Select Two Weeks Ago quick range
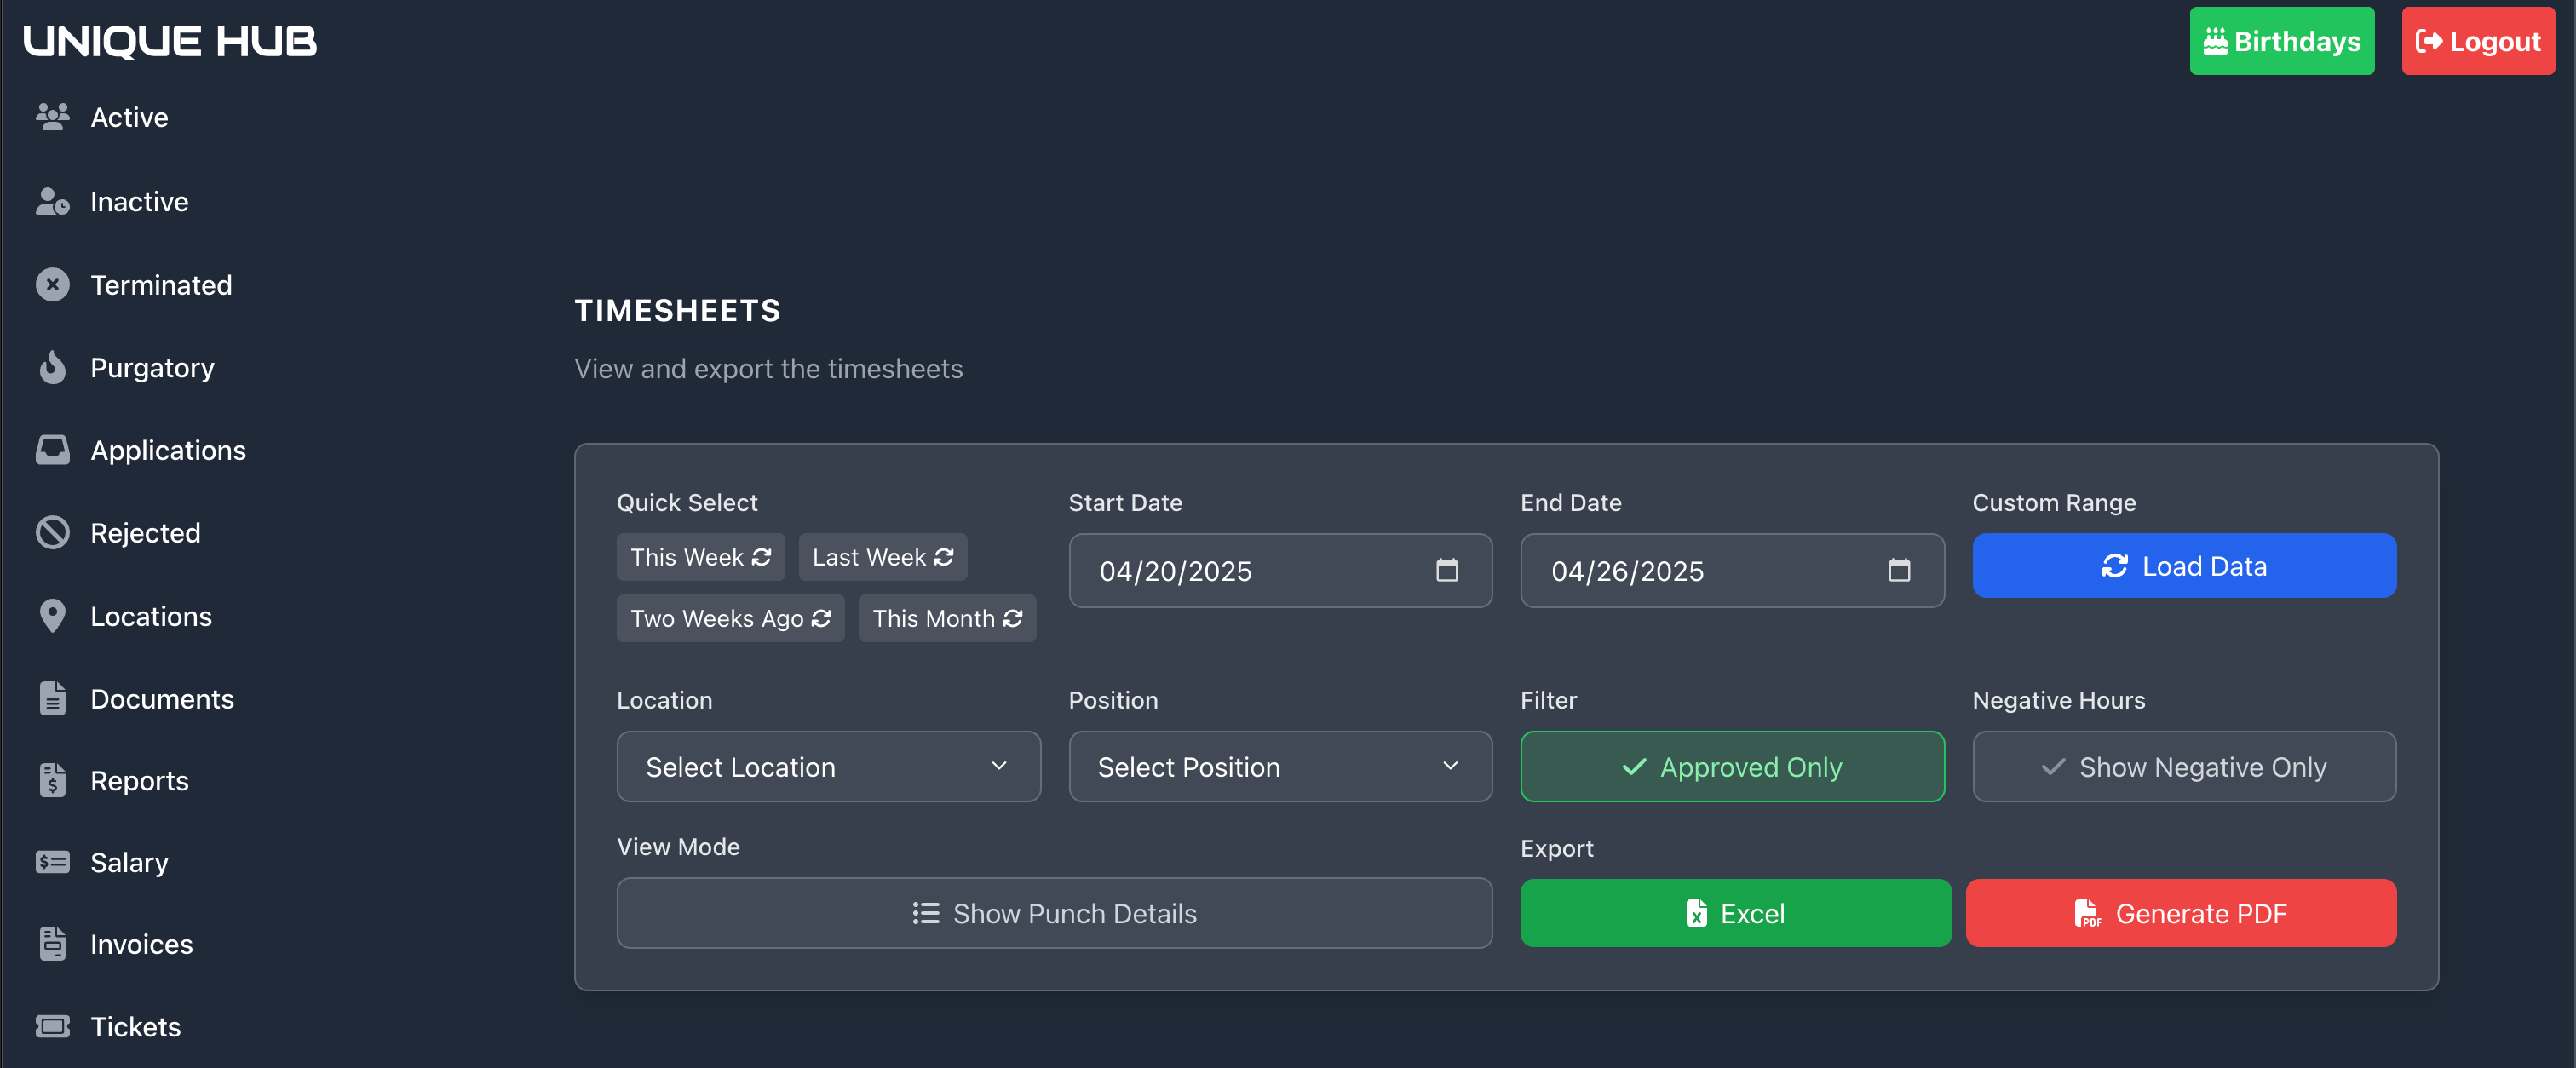This screenshot has height=1068, width=2576. [x=730, y=619]
